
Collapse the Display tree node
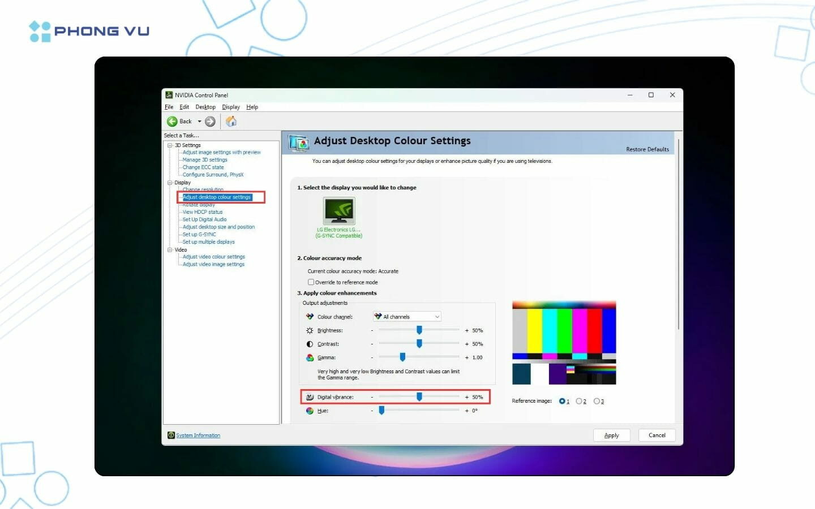point(170,183)
